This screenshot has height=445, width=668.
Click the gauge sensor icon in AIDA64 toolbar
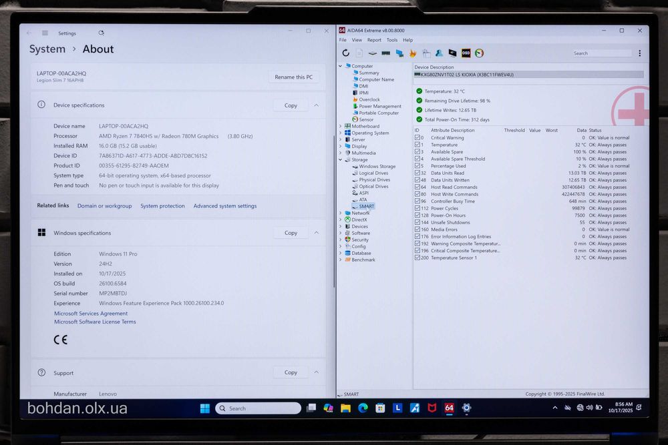click(x=479, y=53)
